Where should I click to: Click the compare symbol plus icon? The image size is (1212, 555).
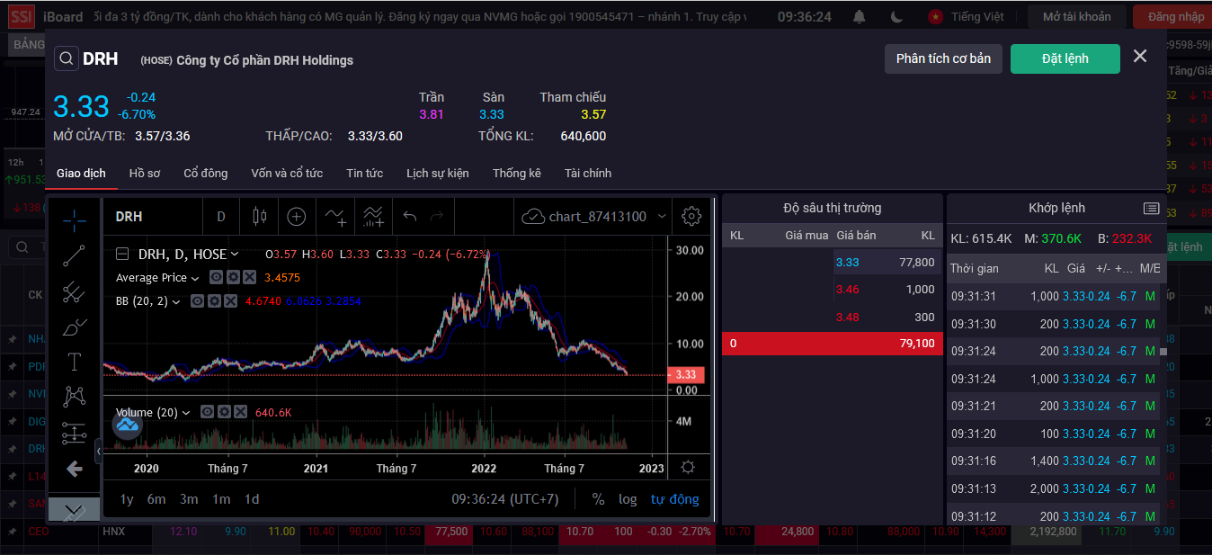tap(297, 217)
